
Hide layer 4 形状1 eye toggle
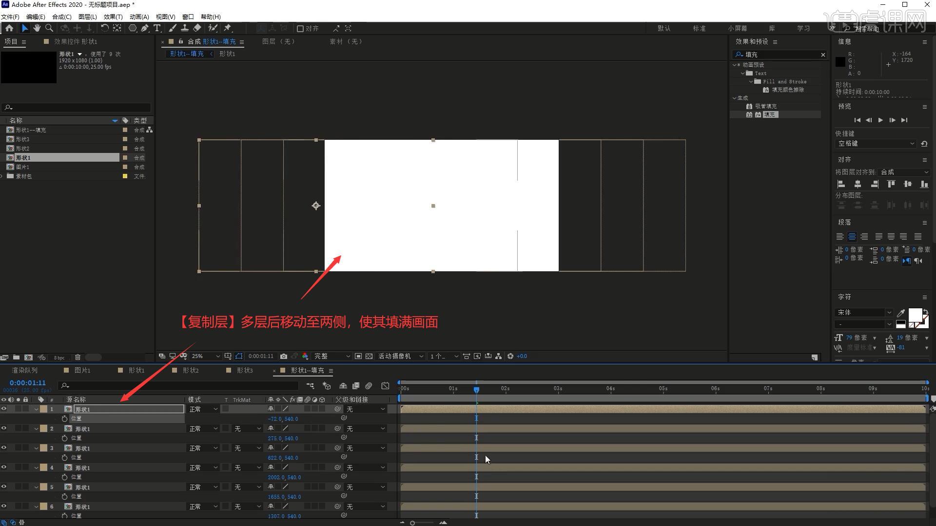pos(4,468)
